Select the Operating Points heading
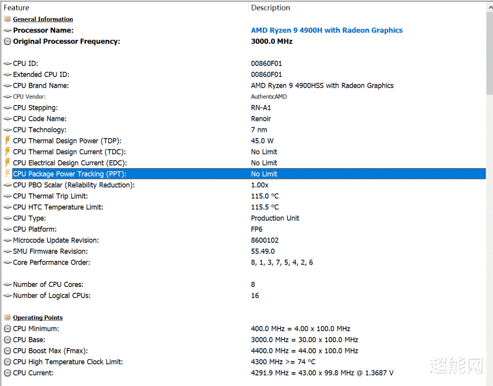 click(x=38, y=317)
